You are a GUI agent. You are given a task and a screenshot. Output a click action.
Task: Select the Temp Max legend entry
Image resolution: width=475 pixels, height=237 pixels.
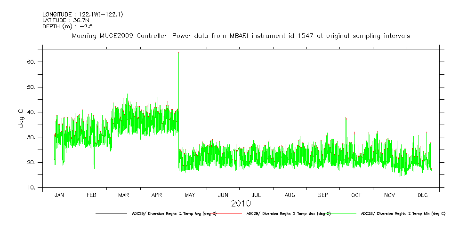point(288,213)
